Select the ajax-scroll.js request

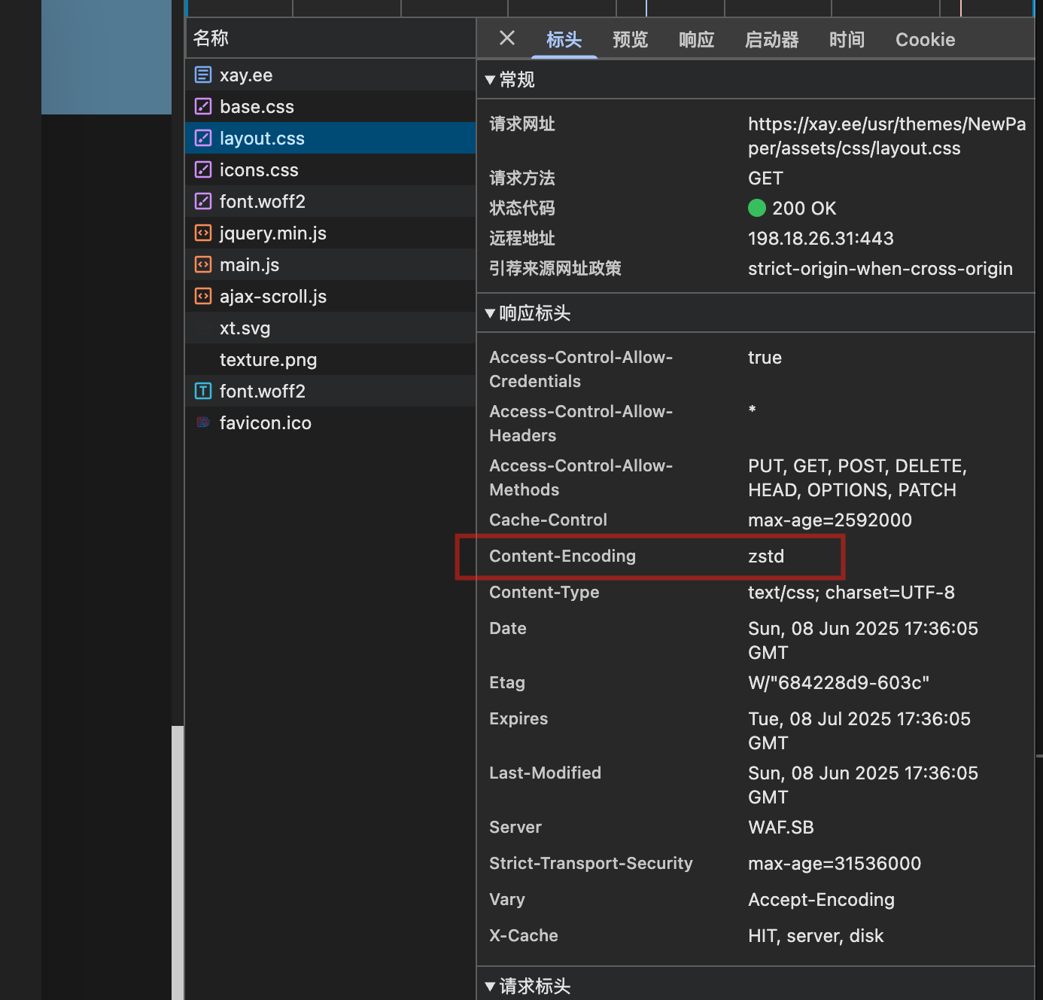point(330,296)
